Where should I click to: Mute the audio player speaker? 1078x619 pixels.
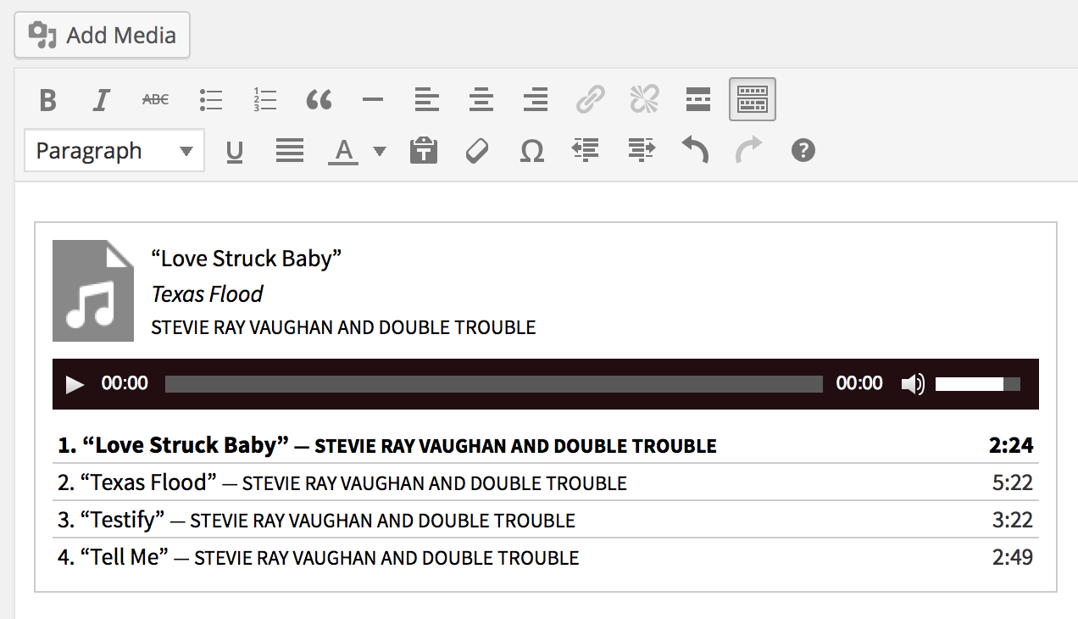coord(913,384)
